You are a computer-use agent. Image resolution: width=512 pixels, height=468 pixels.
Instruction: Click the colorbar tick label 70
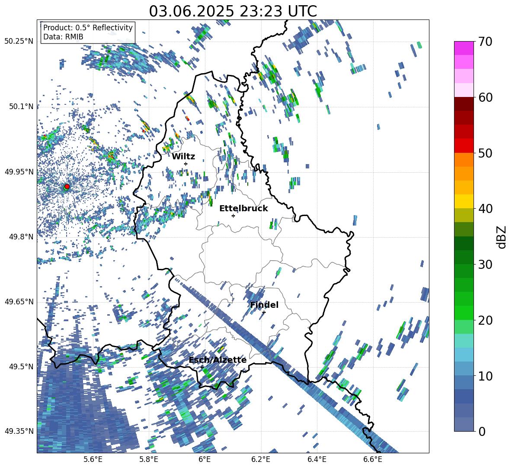coord(485,42)
